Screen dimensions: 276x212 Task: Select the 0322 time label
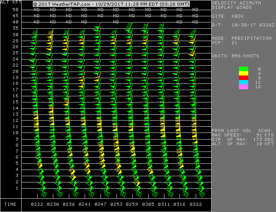(x=196, y=204)
